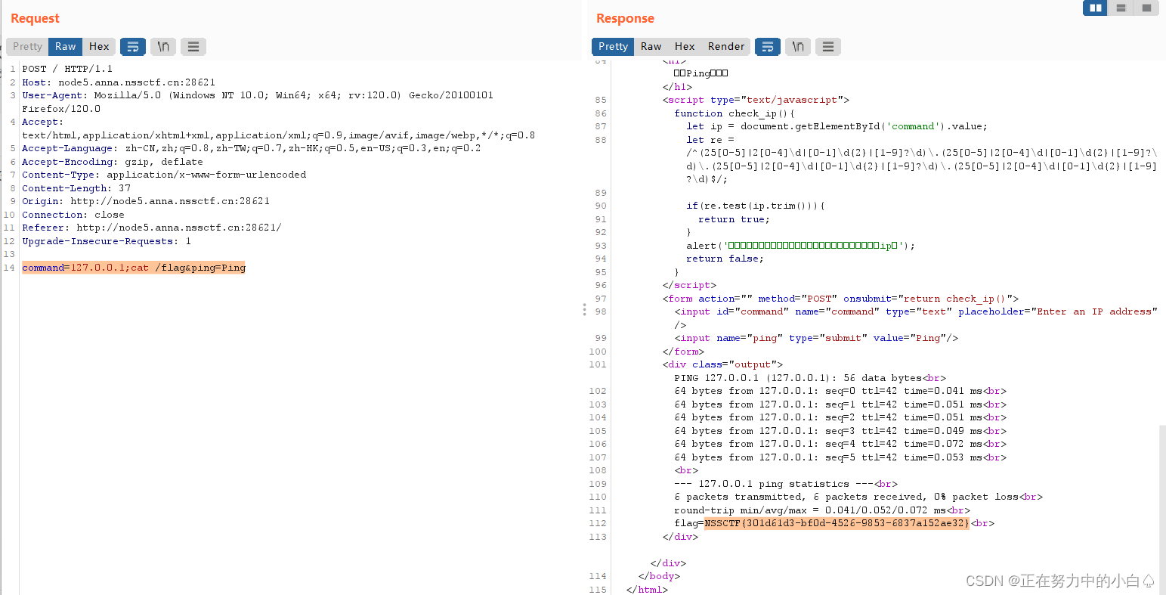The image size is (1166, 595).
Task: Click the Accept-Encoding header line
Action: 113,162
